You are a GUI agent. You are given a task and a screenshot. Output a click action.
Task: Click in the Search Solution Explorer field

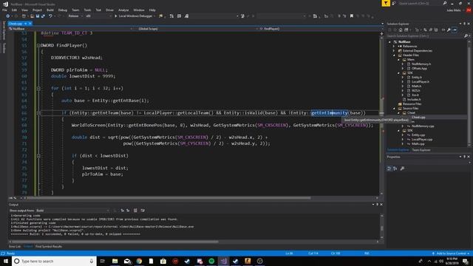425,36
